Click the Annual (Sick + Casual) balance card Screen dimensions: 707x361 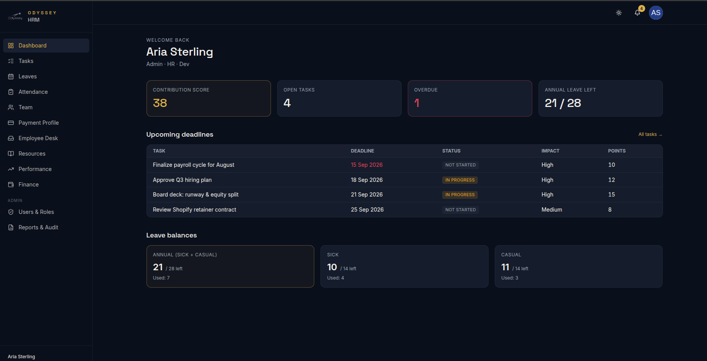click(x=230, y=266)
